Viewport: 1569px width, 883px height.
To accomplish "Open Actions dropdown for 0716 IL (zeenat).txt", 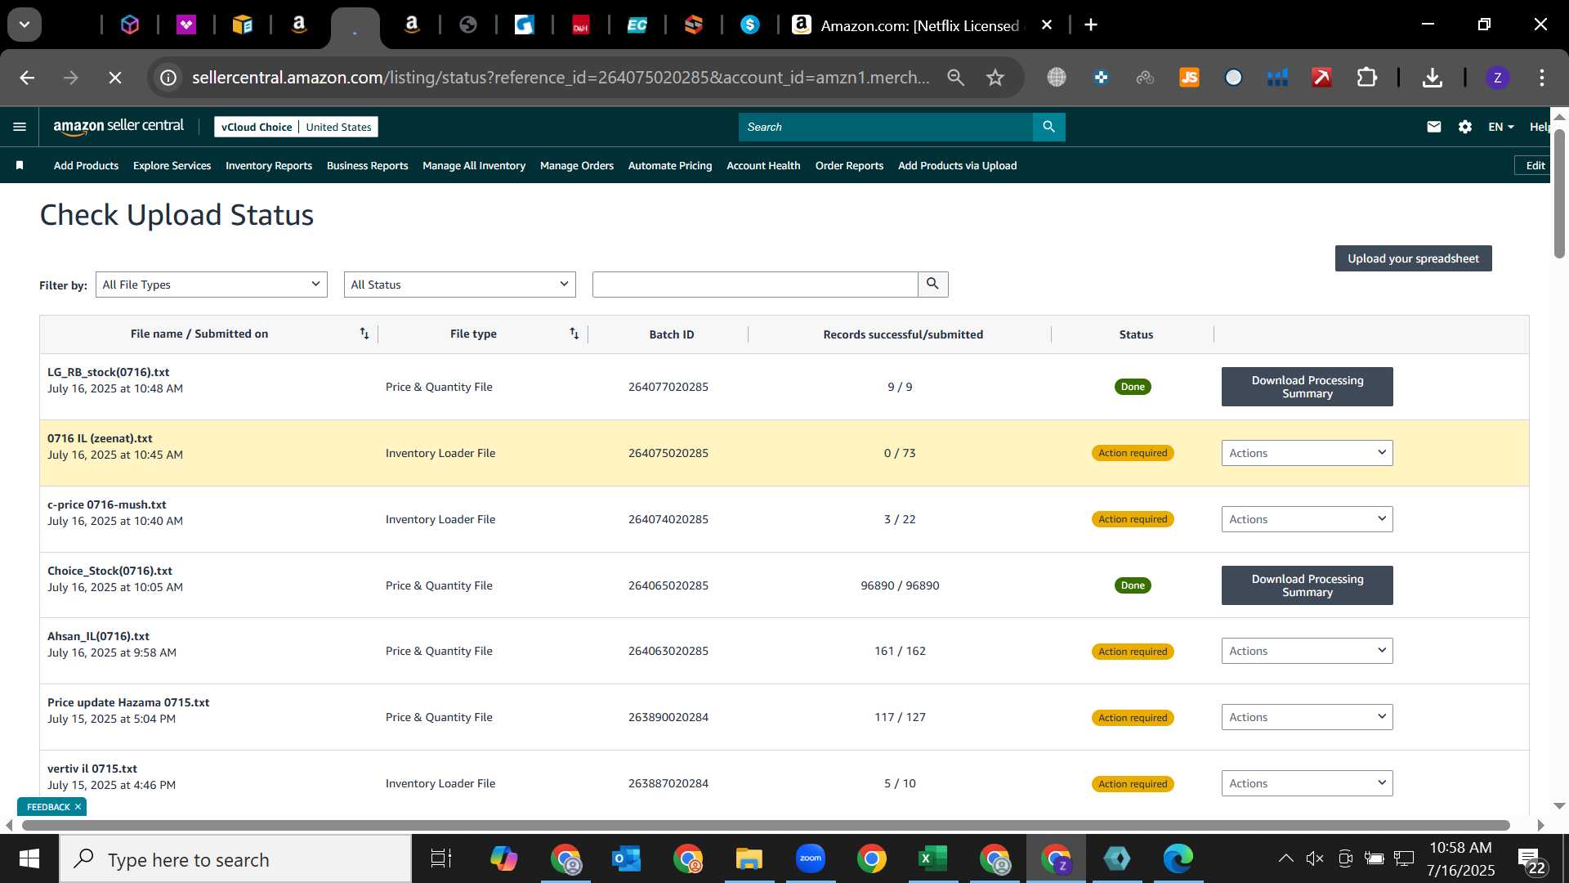I will tap(1307, 453).
